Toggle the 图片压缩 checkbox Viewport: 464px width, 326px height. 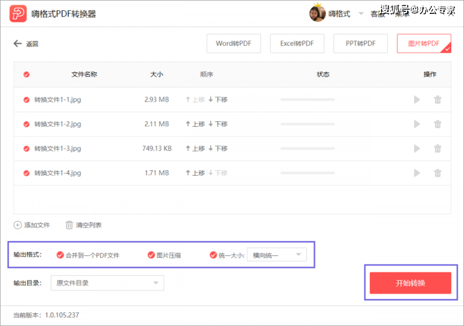(151, 255)
